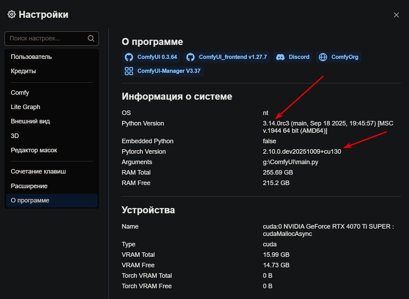Click the Python Version label
Viewport: 409px width, 299px height.
(x=143, y=123)
